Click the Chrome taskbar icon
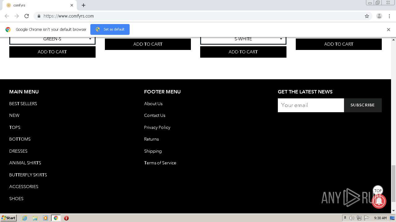Image resolution: width=396 pixels, height=222 pixels. (x=56, y=218)
